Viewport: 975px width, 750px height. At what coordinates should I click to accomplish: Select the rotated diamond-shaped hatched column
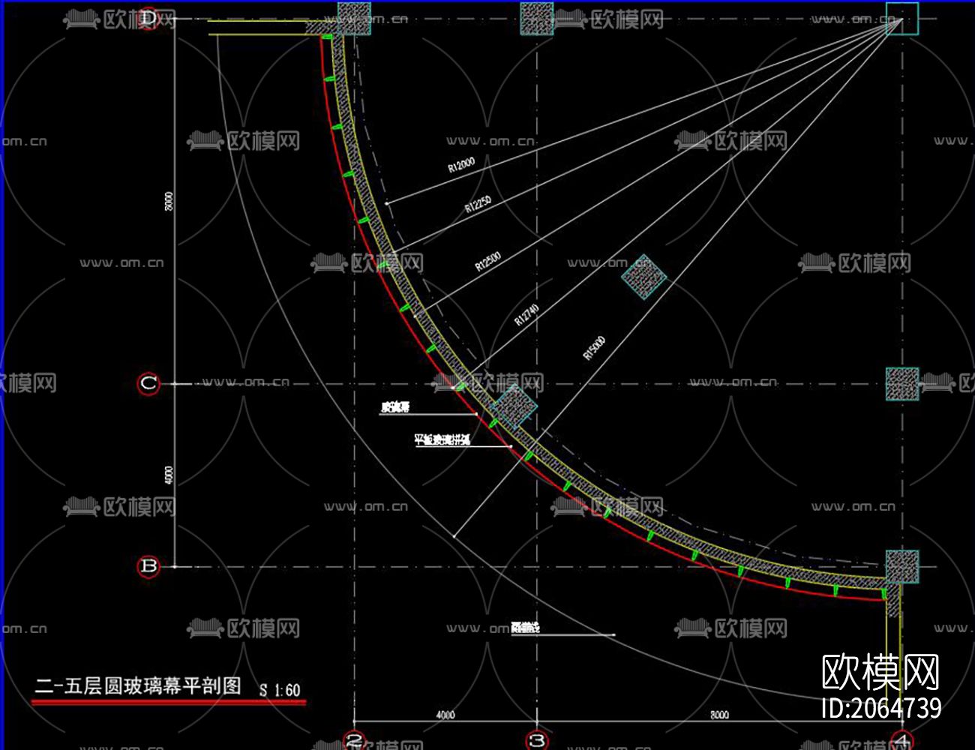(643, 277)
